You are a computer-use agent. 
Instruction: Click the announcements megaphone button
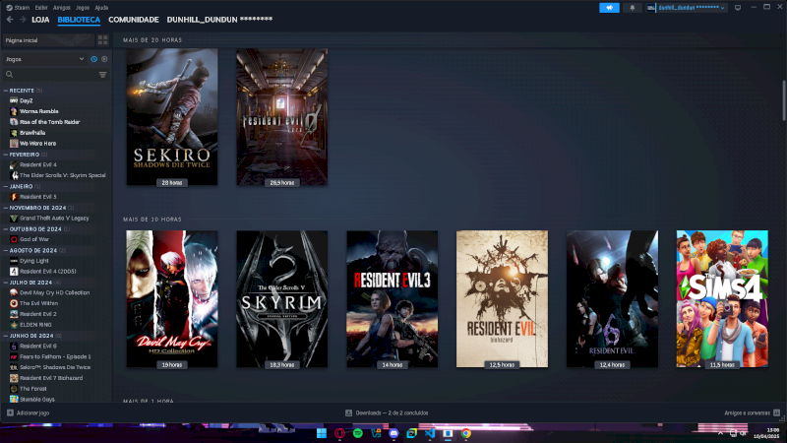[x=609, y=7]
